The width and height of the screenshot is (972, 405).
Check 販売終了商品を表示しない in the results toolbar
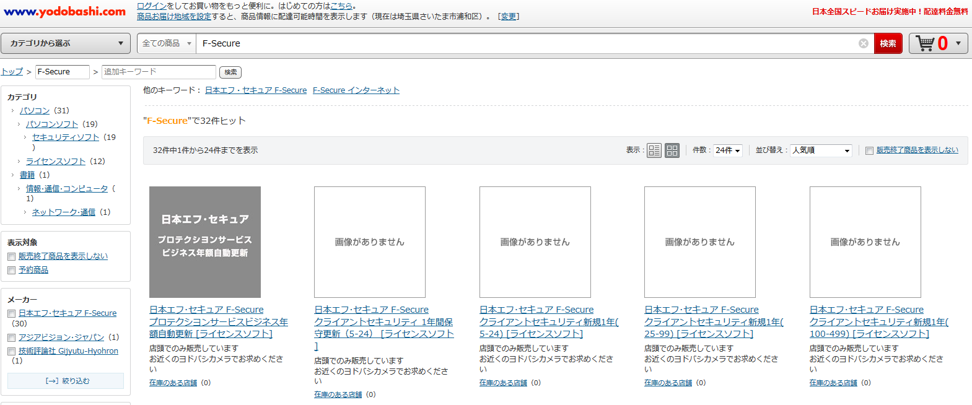pyautogui.click(x=869, y=150)
